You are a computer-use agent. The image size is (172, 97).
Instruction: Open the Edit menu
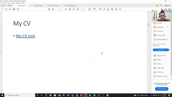coord(5,3)
